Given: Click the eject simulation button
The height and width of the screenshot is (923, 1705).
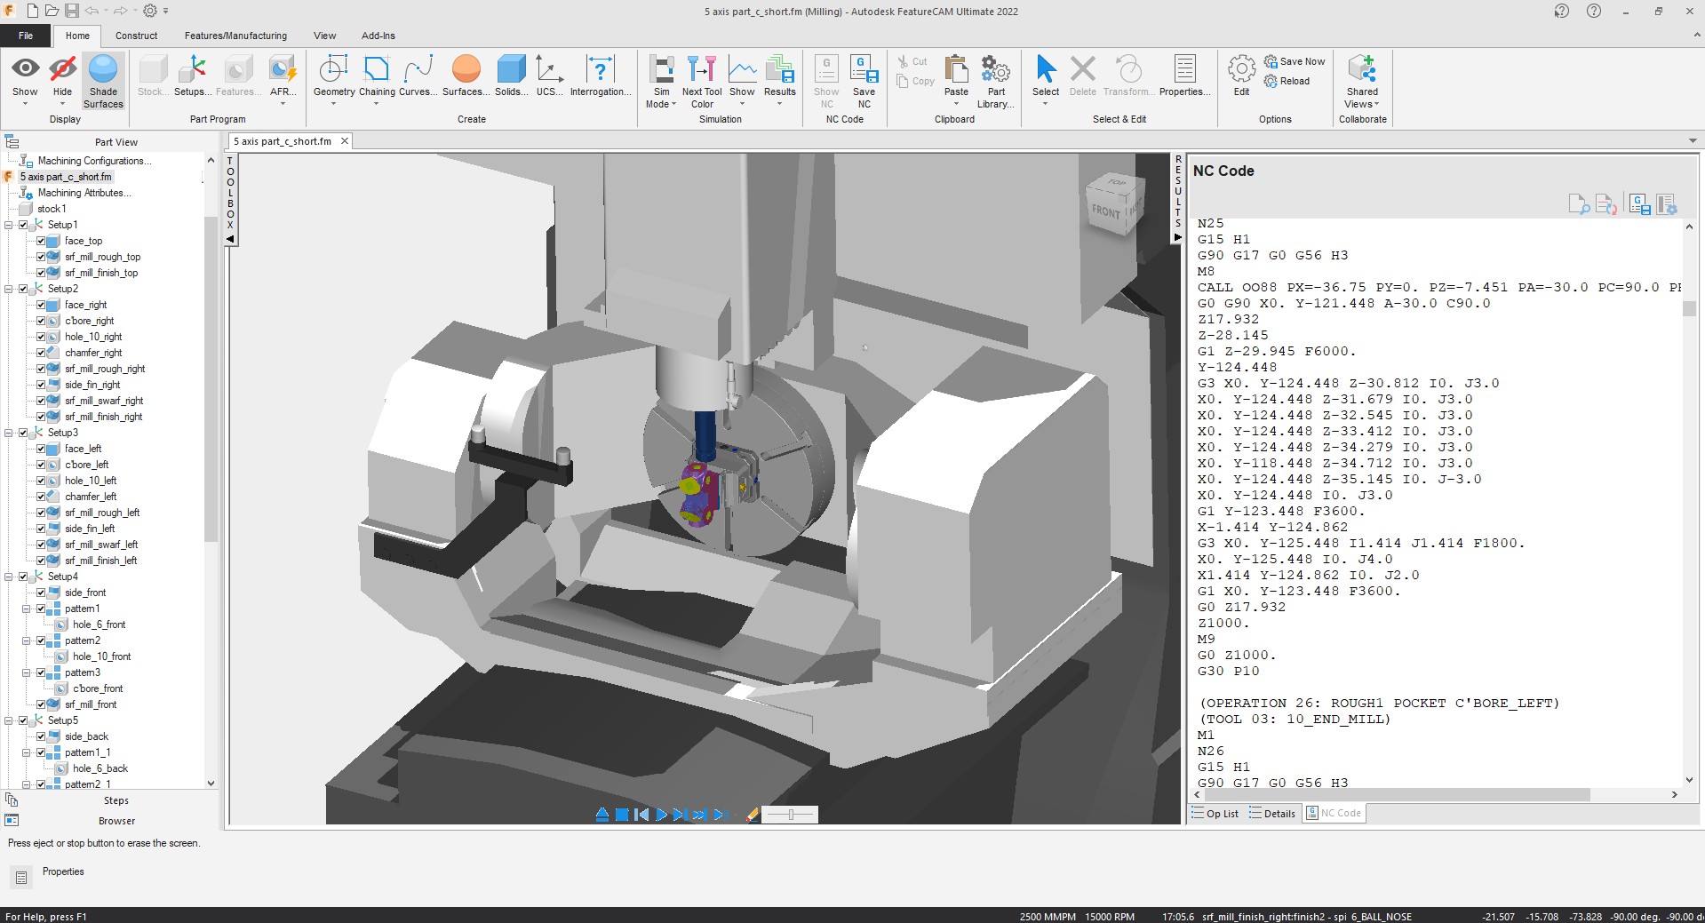Looking at the screenshot, I should (x=602, y=815).
